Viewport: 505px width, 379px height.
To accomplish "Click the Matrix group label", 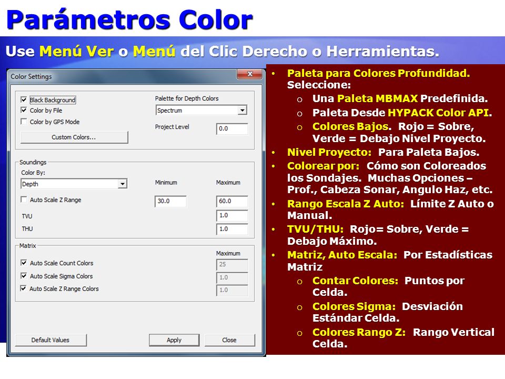I will (28, 246).
